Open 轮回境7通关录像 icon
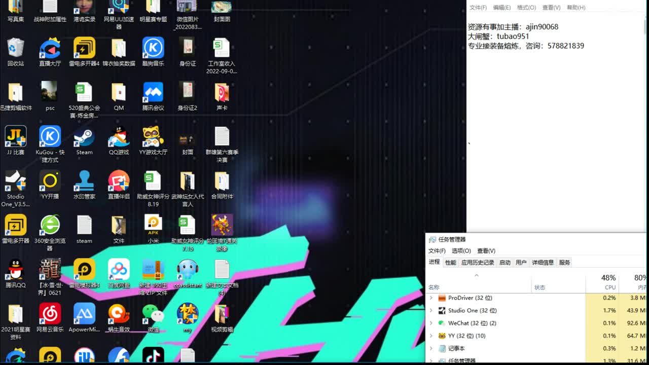 coord(222,233)
